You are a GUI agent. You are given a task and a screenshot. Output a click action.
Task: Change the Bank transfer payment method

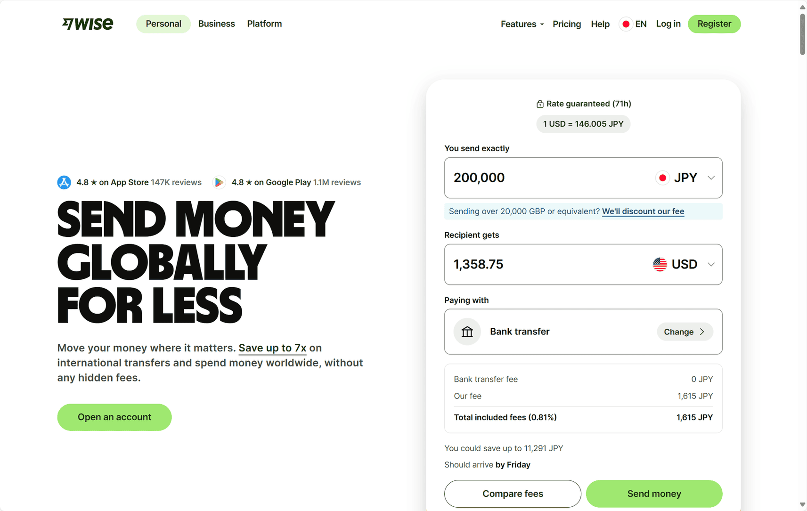click(x=685, y=332)
